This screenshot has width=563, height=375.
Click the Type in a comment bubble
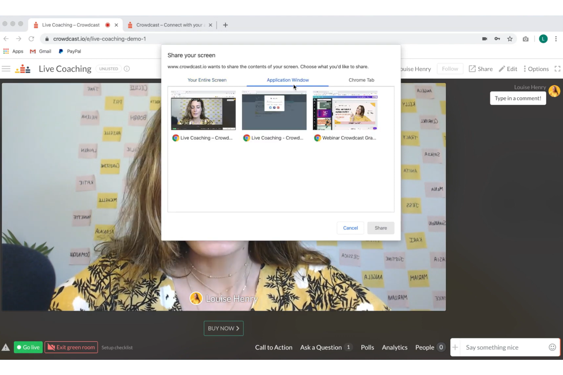pos(518,98)
